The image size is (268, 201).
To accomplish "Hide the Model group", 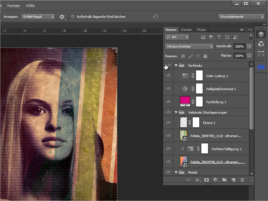I will [168, 172].
